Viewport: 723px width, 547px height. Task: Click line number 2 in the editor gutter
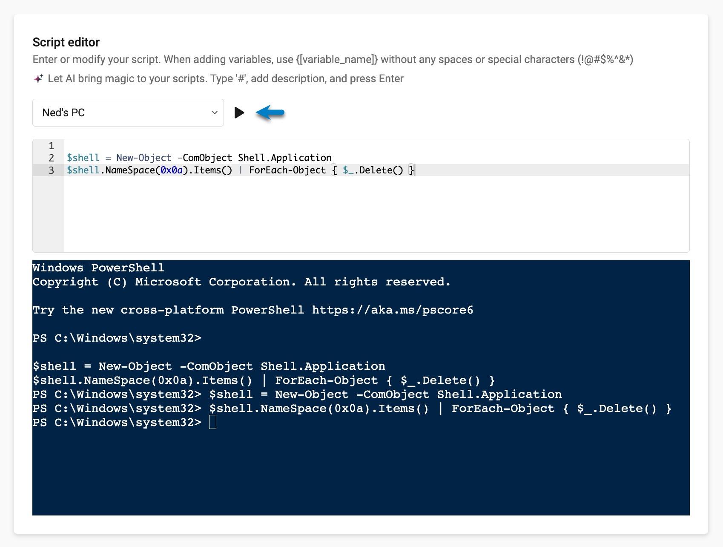[x=52, y=158]
